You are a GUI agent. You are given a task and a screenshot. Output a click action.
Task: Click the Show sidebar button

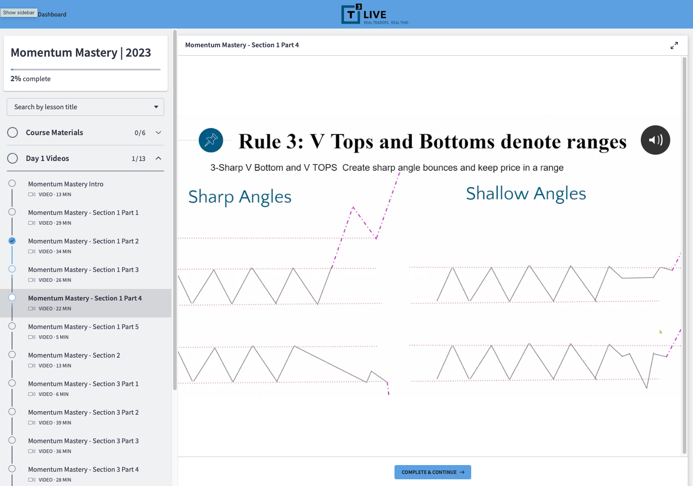[19, 12]
